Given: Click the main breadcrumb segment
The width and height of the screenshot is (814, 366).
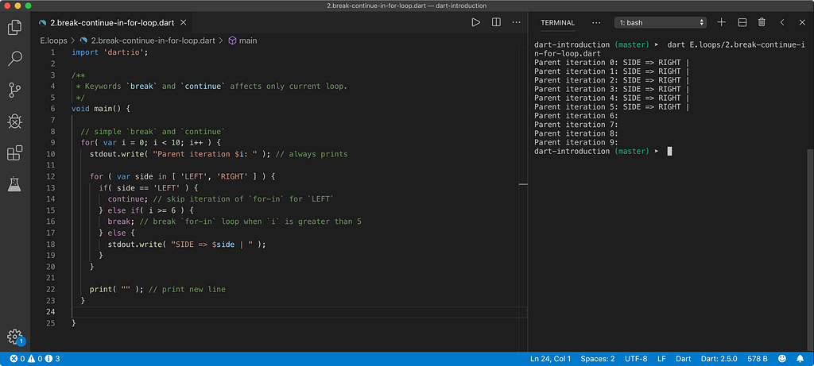Looking at the screenshot, I should tap(248, 40).
